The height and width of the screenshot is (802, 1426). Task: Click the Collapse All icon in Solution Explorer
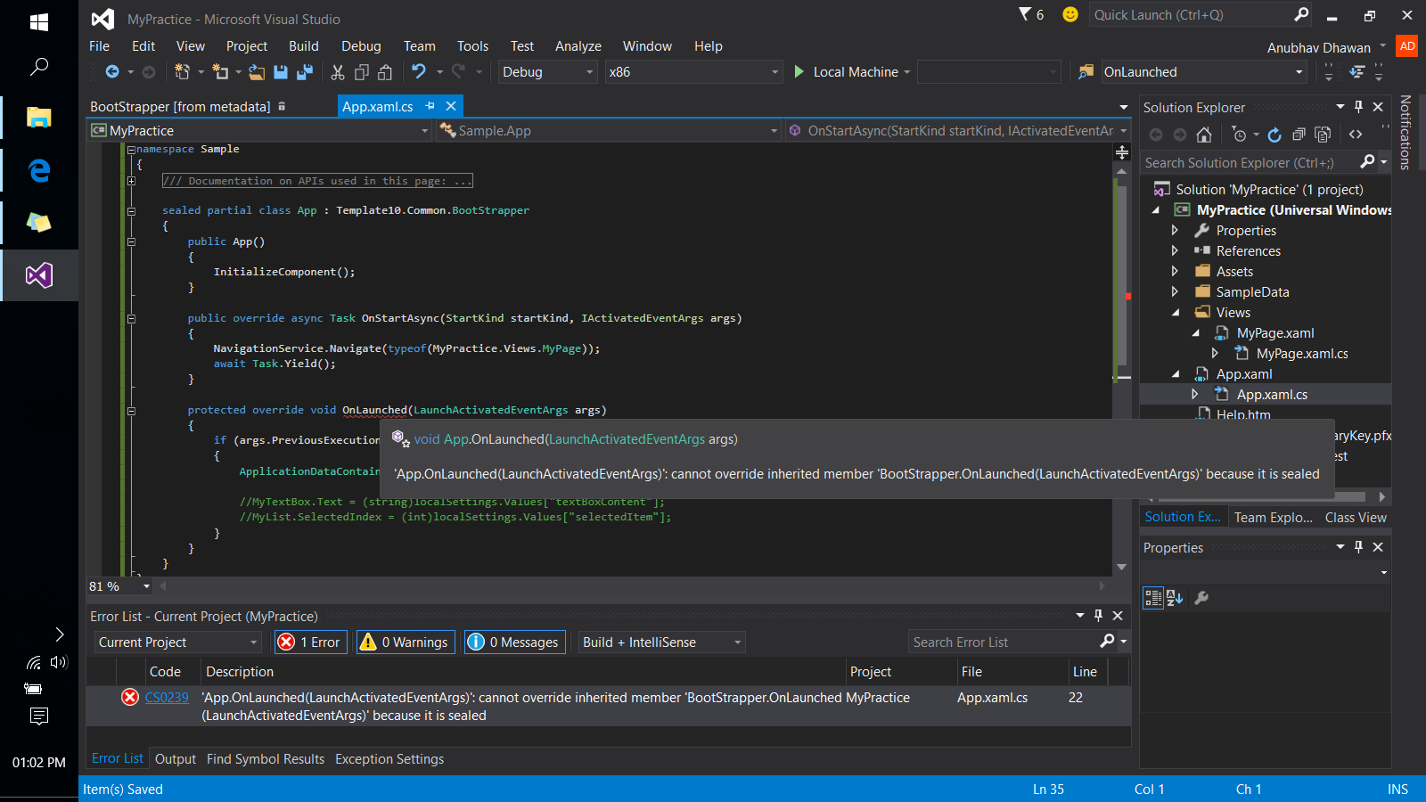(x=1299, y=135)
